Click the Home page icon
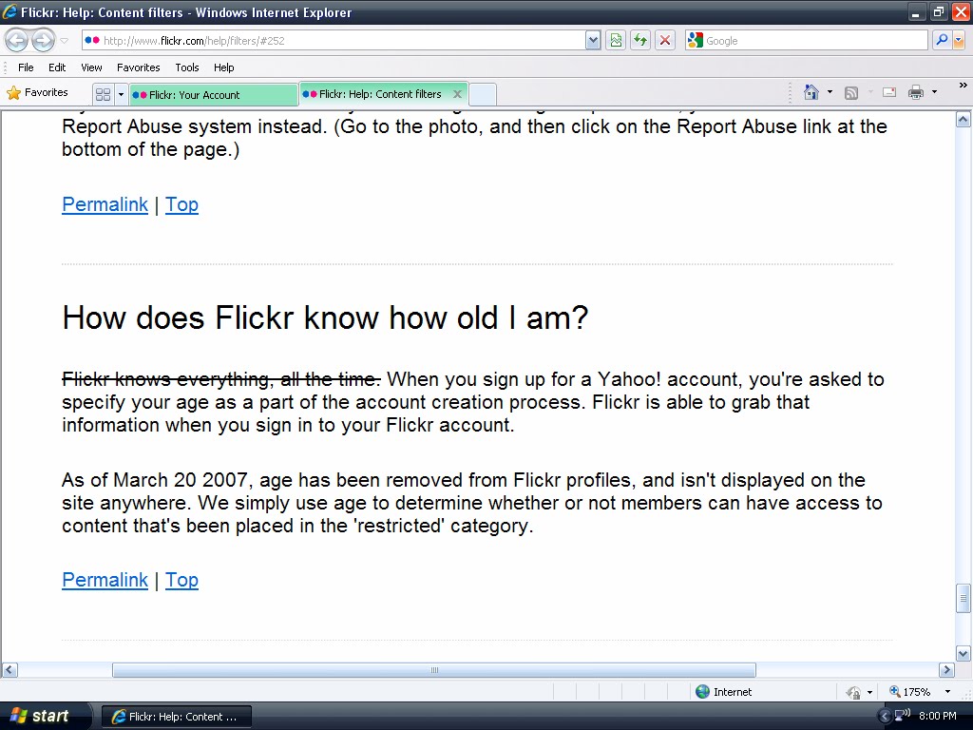Image resolution: width=973 pixels, height=730 pixels. [811, 92]
